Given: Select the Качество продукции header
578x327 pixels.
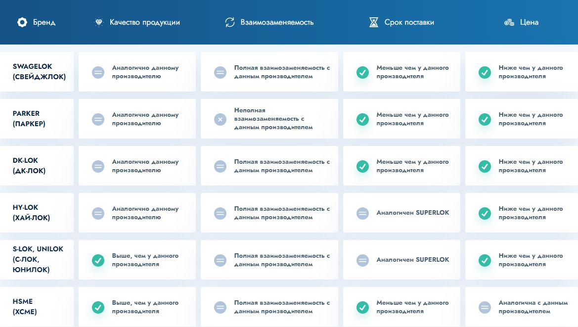Looking at the screenshot, I should point(146,22).
